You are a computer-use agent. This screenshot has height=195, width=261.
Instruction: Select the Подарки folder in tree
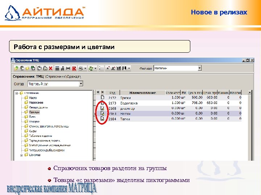[x=34, y=122]
